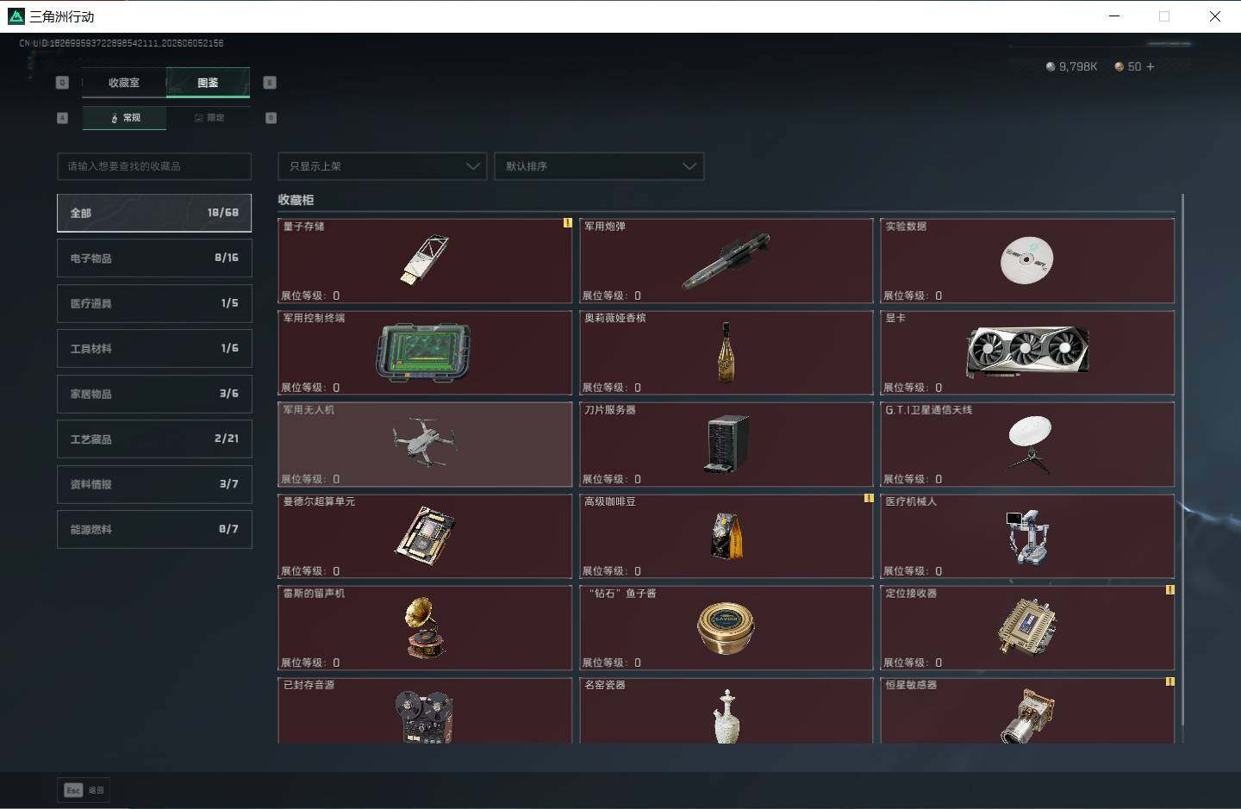
Task: Click the 三角洲行动 app logo icon
Action: [x=16, y=16]
